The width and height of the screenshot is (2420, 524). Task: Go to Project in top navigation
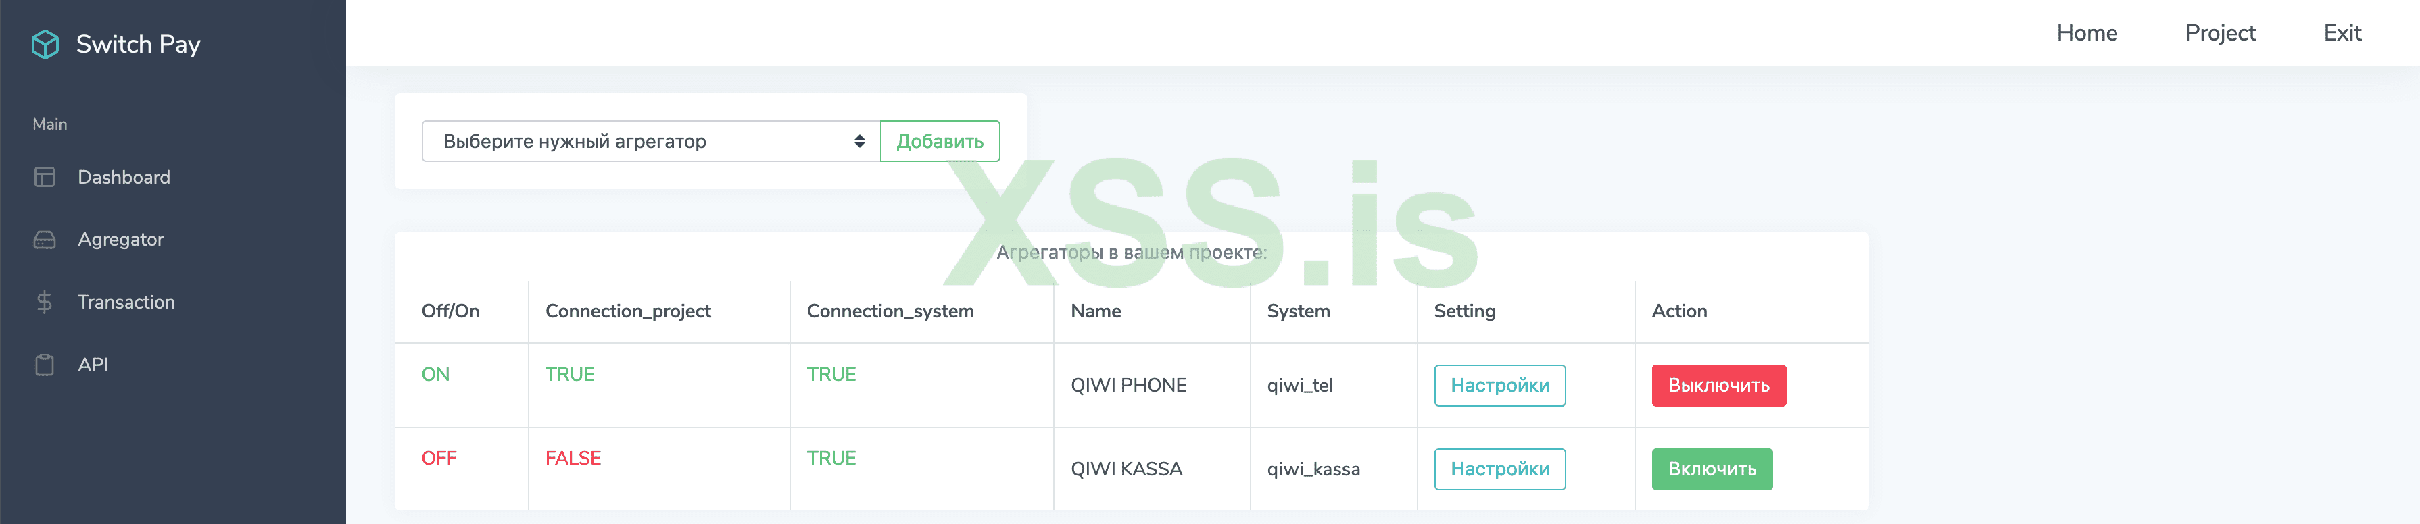tap(2220, 33)
